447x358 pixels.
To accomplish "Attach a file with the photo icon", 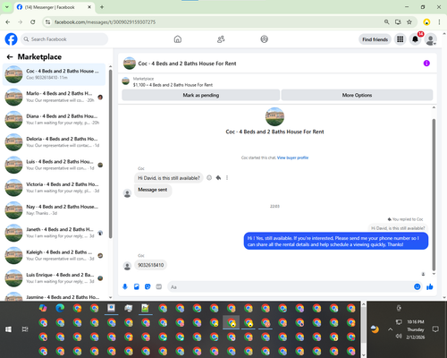I will (136, 286).
